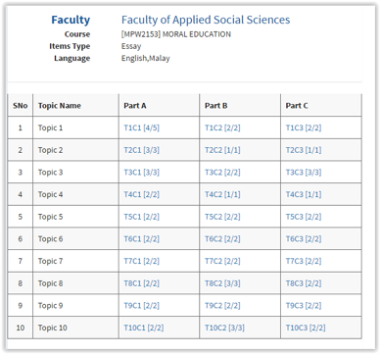This screenshot has height=355, width=381.
Task: Select the 'Topic 8' cell
Action: (75, 283)
